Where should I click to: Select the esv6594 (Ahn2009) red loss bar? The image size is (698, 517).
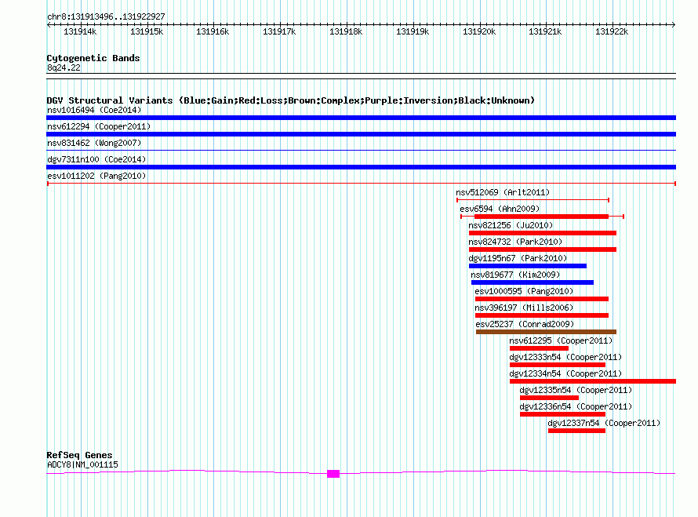pyautogui.click(x=541, y=217)
